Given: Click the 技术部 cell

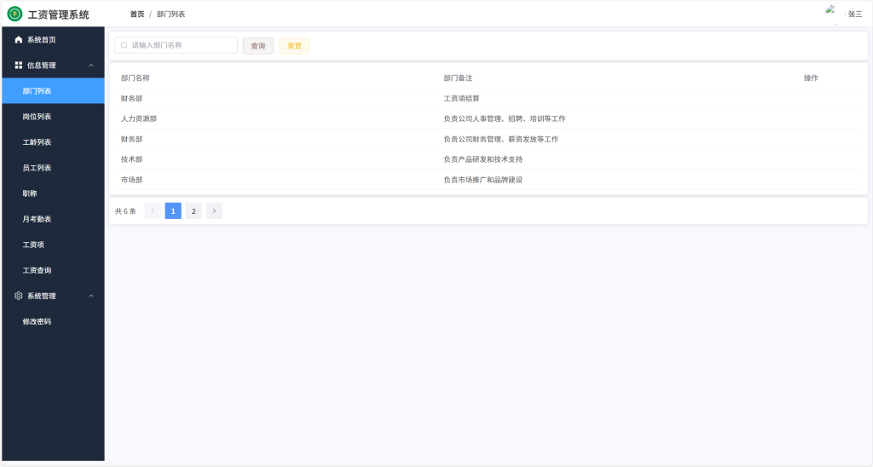Looking at the screenshot, I should coord(131,159).
